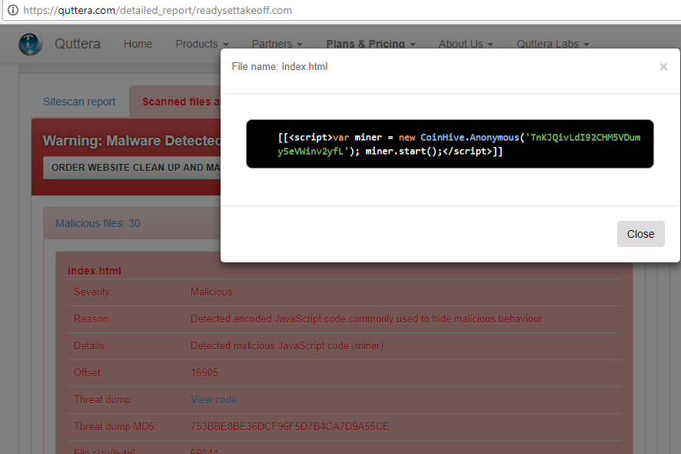Click the Threat dump MD5 hash value
Screen dimensions: 681x454
point(290,426)
